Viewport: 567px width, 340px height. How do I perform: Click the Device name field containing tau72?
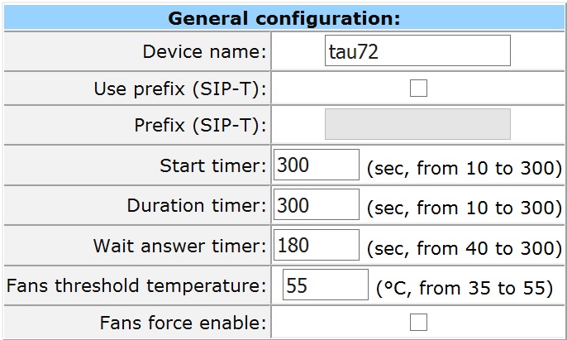point(417,50)
